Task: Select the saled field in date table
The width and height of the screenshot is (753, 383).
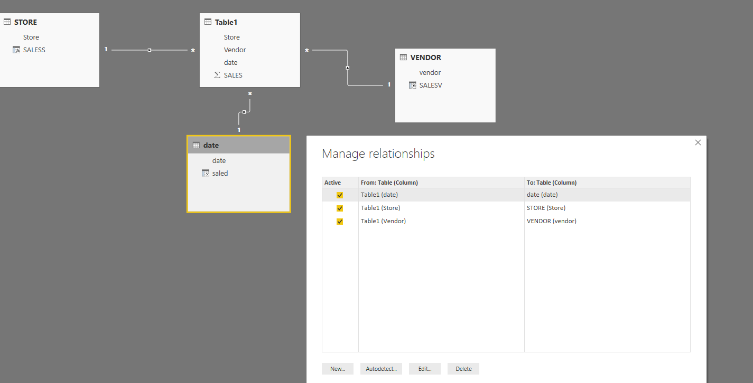Action: 220,174
